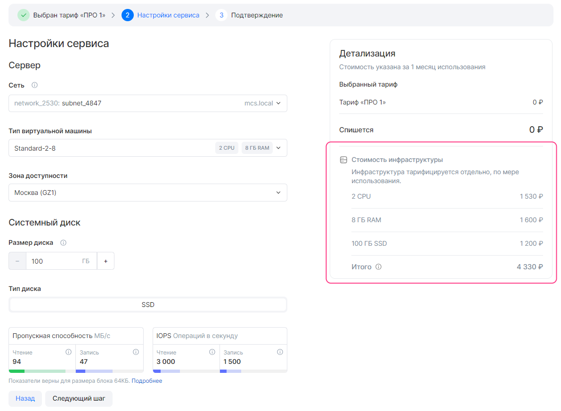Click the IOPS write value 1 500
The width and height of the screenshot is (561, 411).
(x=232, y=362)
